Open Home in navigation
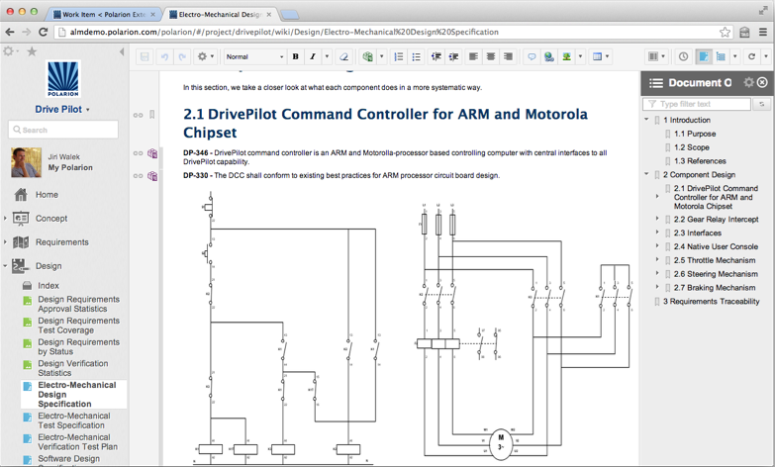The height and width of the screenshot is (467, 775). pos(47,195)
